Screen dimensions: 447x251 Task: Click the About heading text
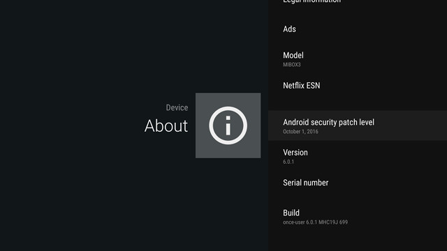[166, 125]
